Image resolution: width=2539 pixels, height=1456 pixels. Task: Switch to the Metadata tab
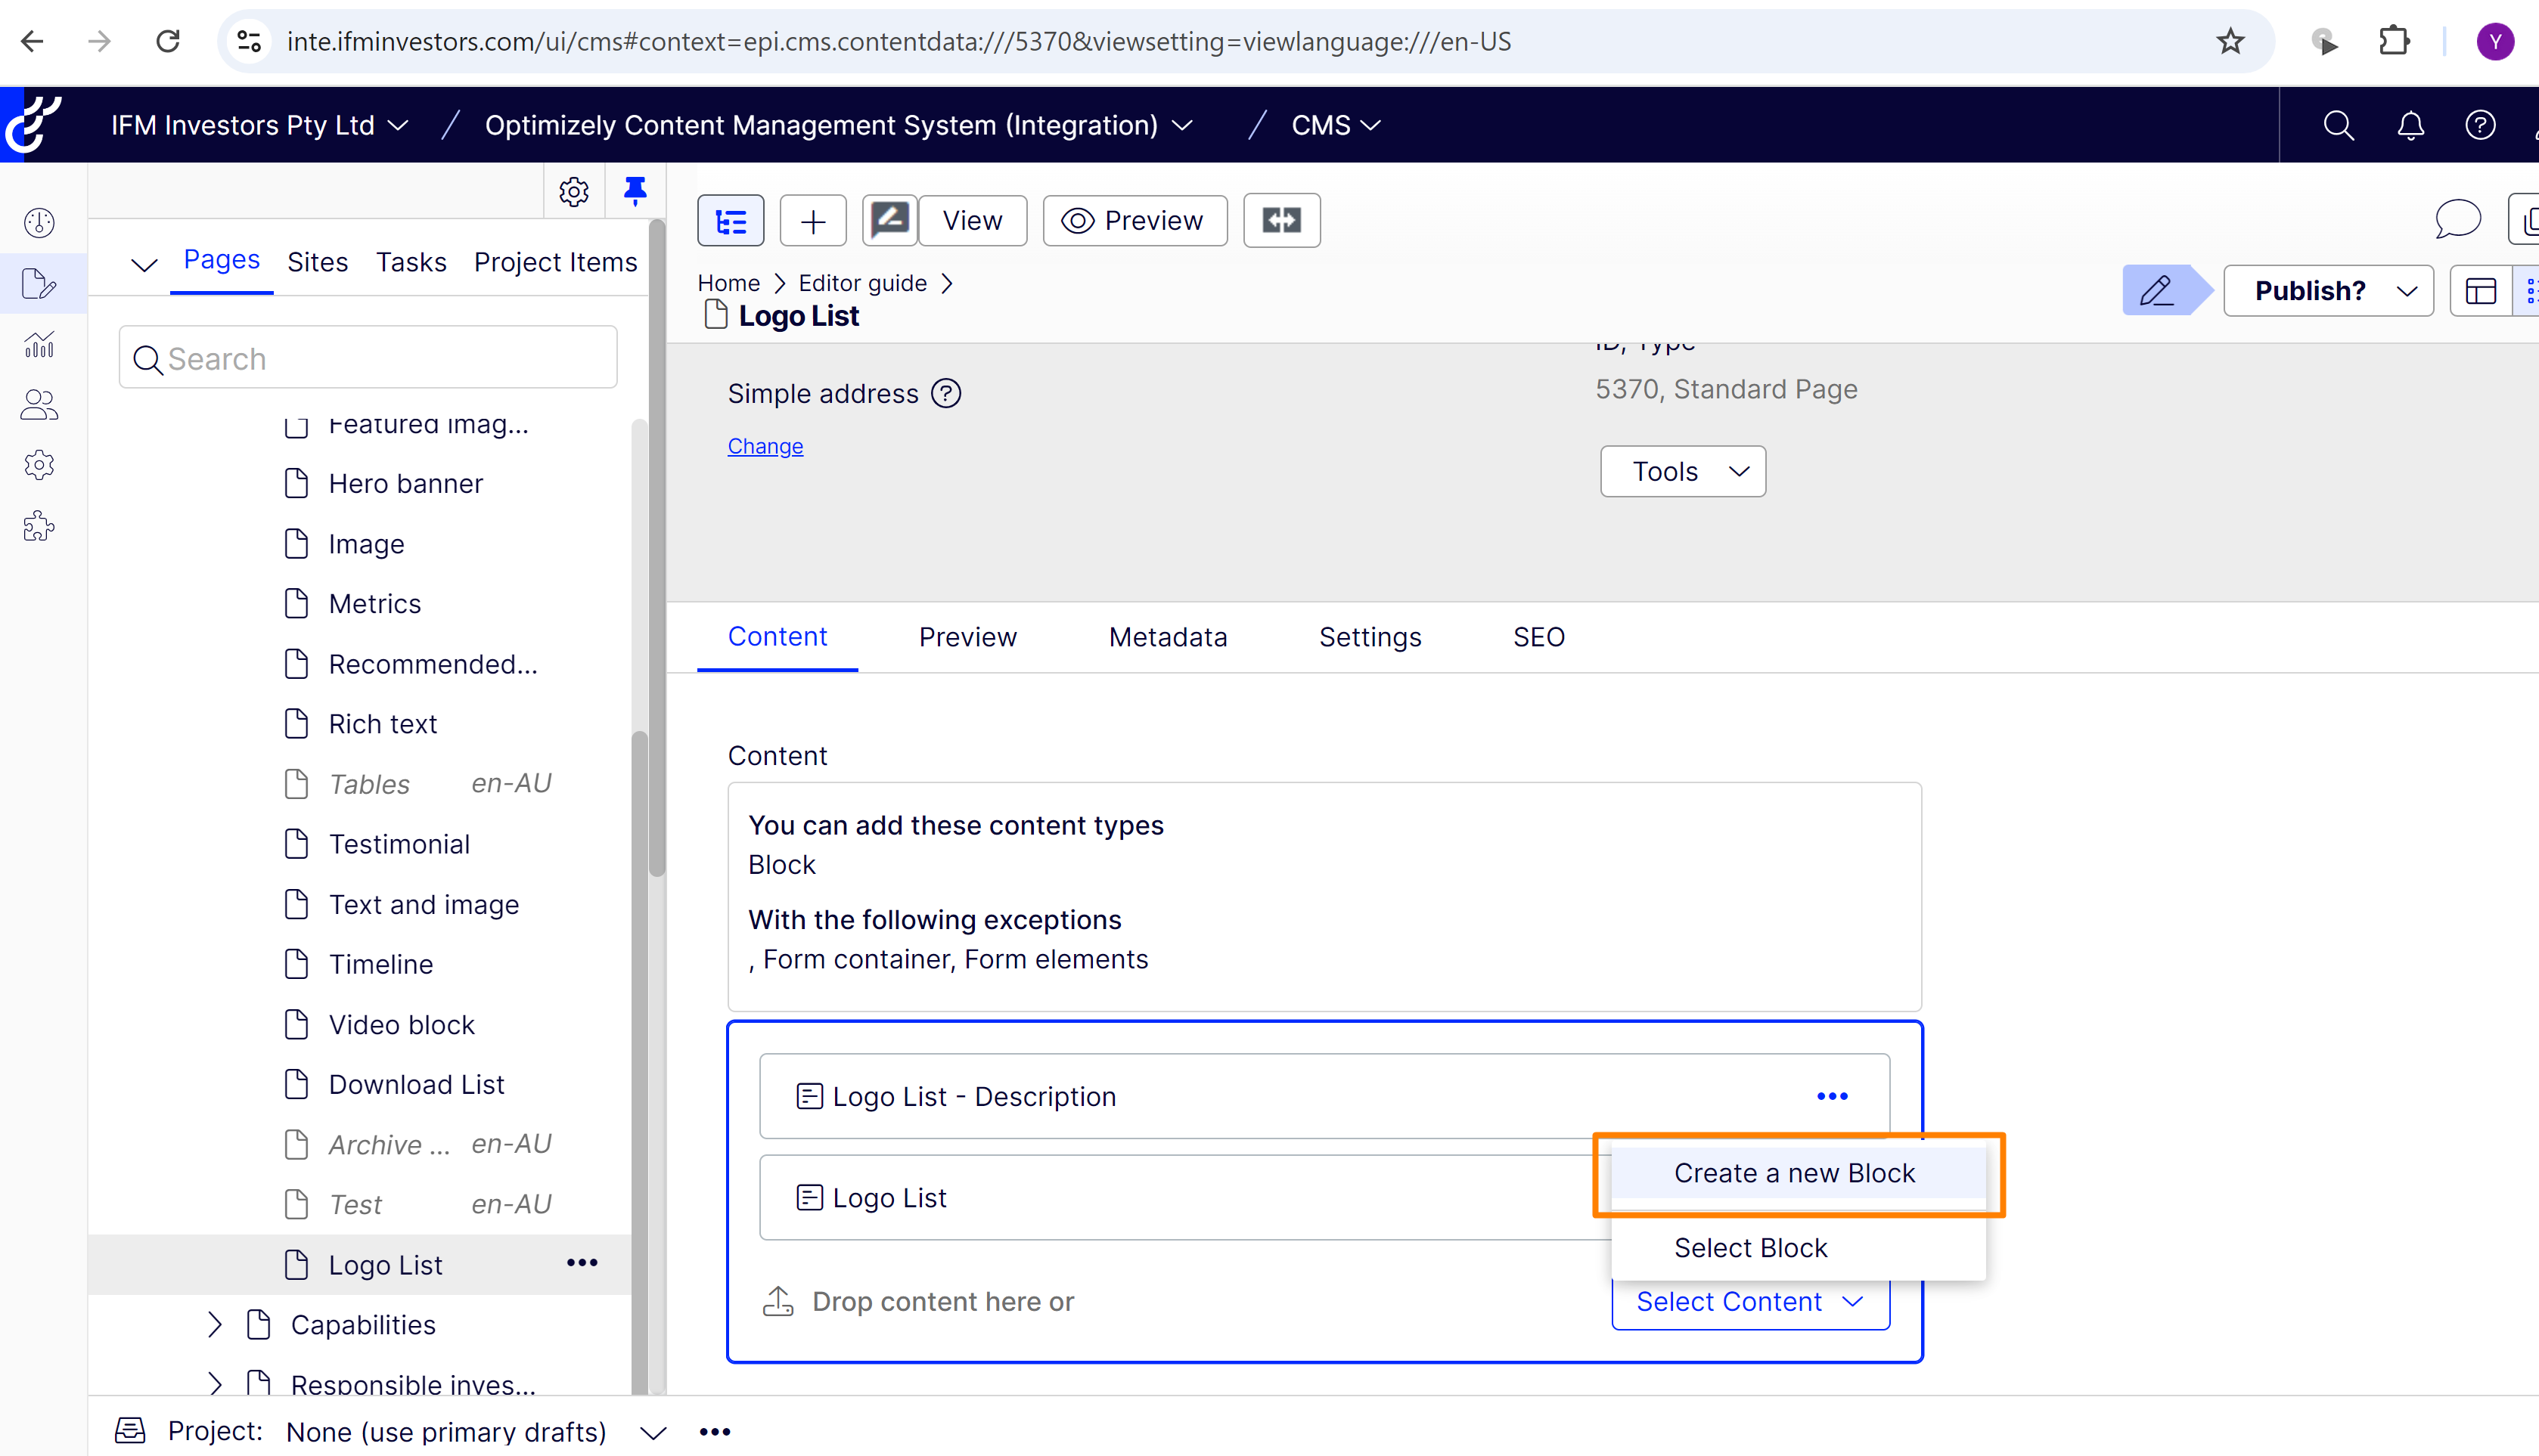tap(1168, 637)
